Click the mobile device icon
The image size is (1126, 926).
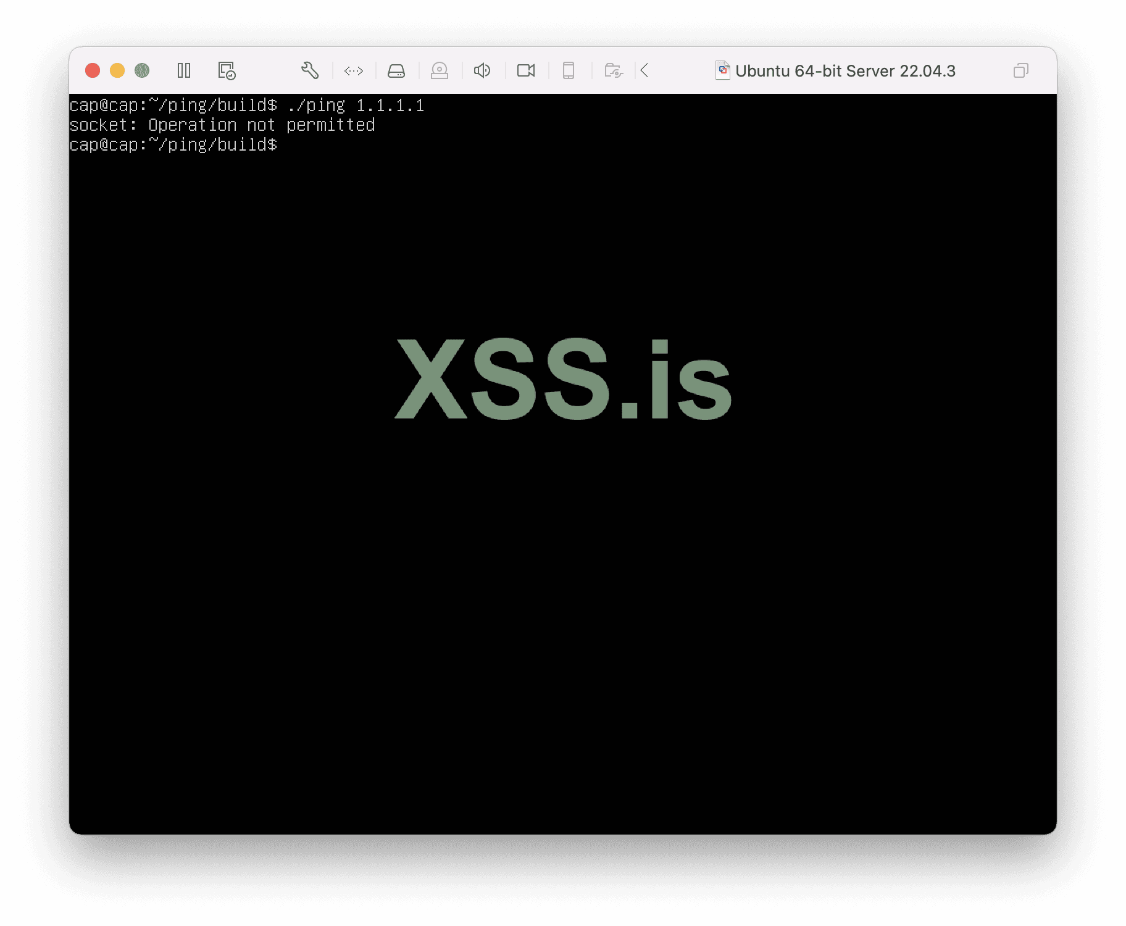[x=569, y=70]
